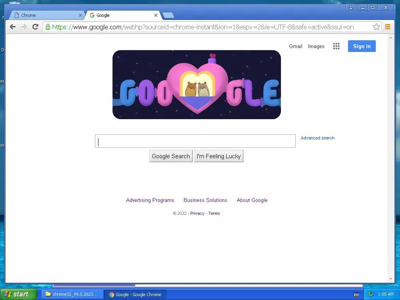Open the Chrome user profile button
Screen dimensions: 400x300
(x=351, y=7)
